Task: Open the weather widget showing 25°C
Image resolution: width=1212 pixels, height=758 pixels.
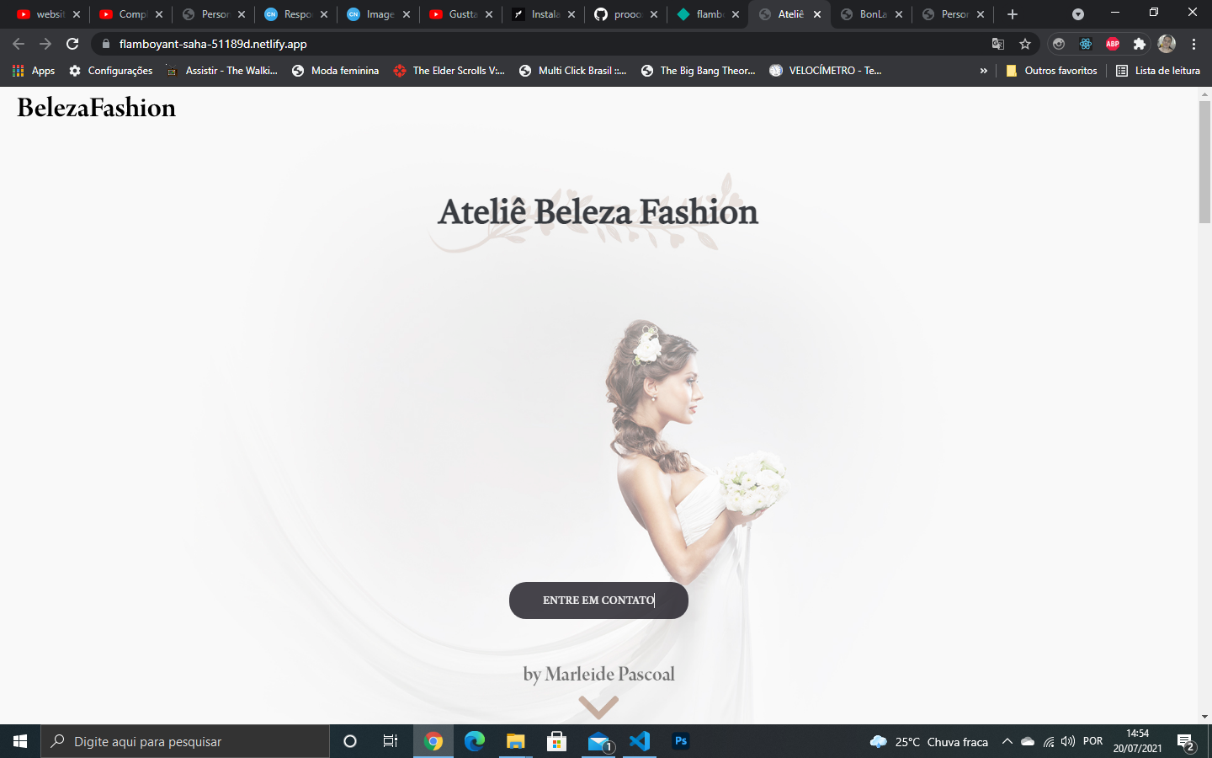Action: tap(928, 741)
